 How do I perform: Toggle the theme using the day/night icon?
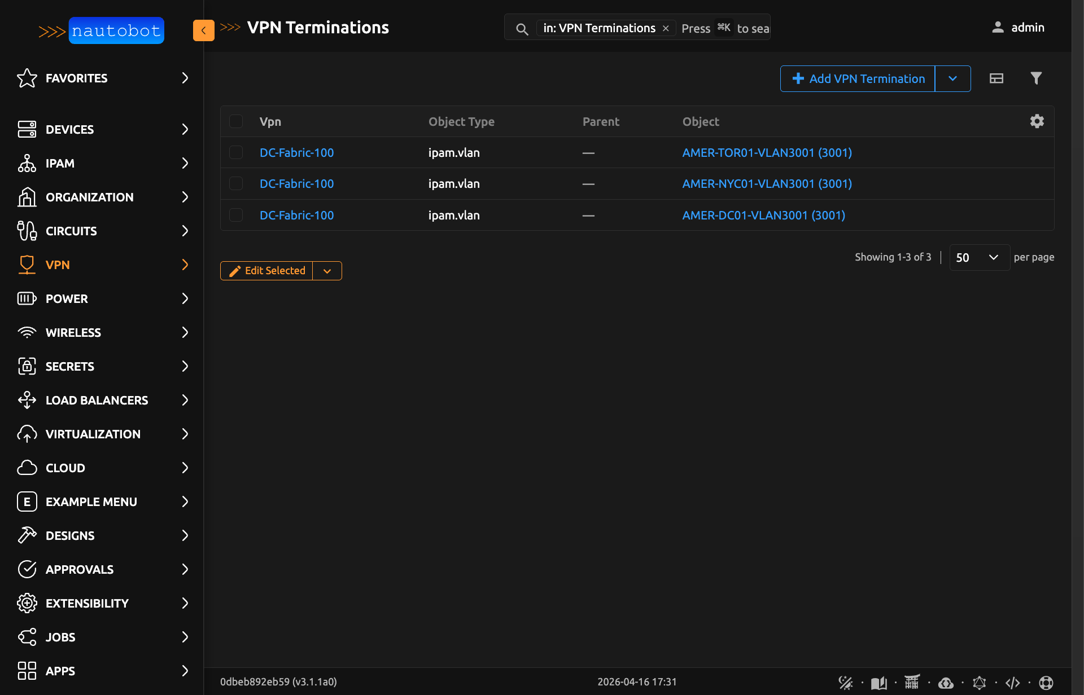[845, 682]
